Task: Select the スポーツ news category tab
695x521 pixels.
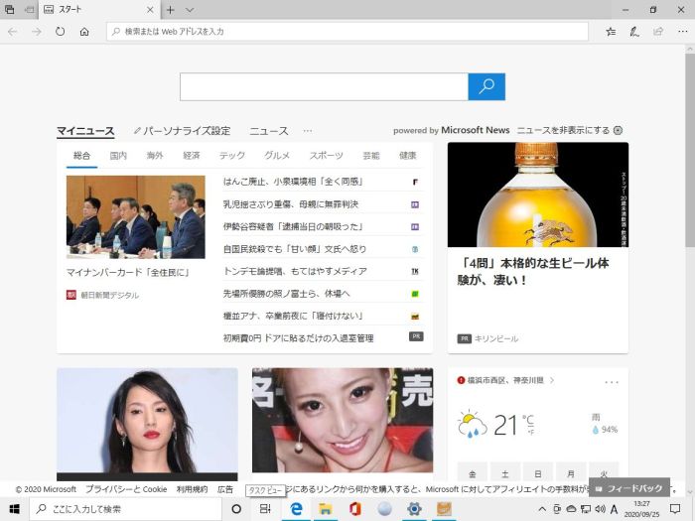Action: (x=326, y=156)
